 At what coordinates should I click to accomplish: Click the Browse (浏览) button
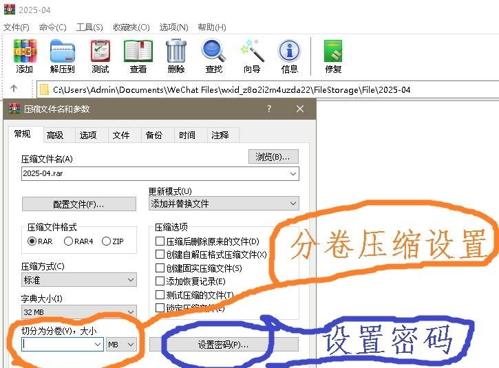(x=273, y=157)
